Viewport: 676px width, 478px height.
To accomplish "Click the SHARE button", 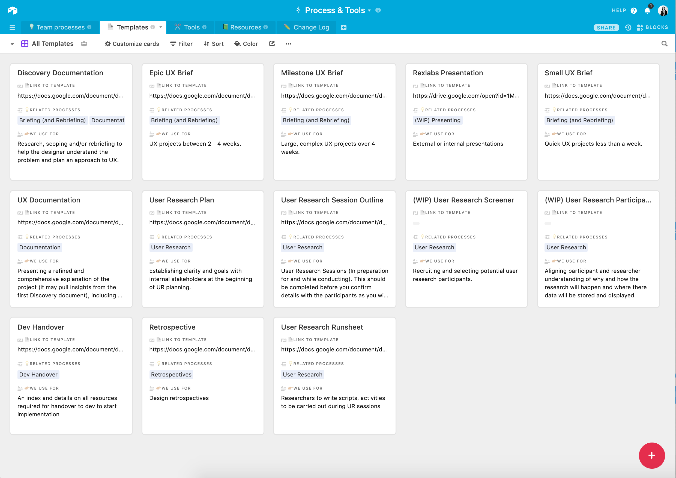I will [x=606, y=27].
